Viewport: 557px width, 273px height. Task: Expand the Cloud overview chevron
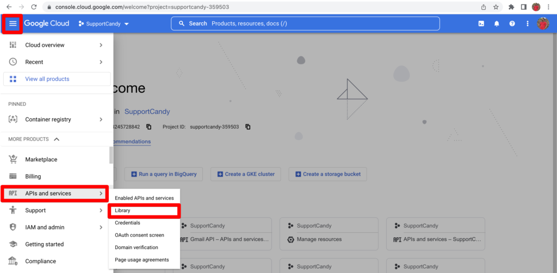[x=101, y=45]
